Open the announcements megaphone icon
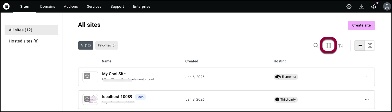The image size is (392, 112). pyautogui.click(x=374, y=7)
